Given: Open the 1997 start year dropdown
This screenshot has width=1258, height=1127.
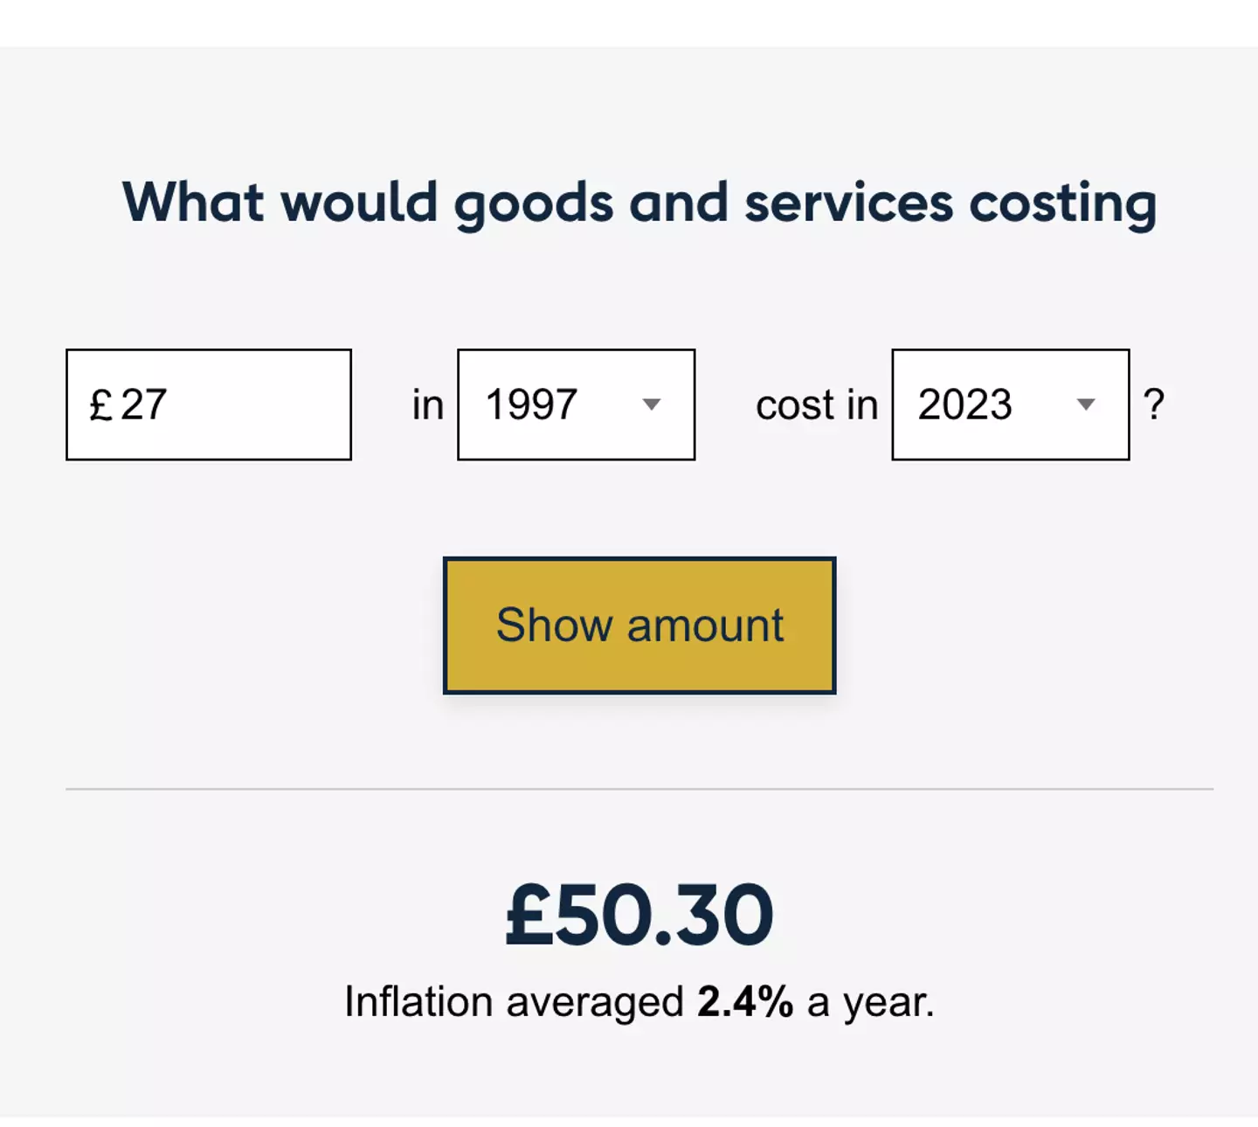Looking at the screenshot, I should pyautogui.click(x=576, y=404).
